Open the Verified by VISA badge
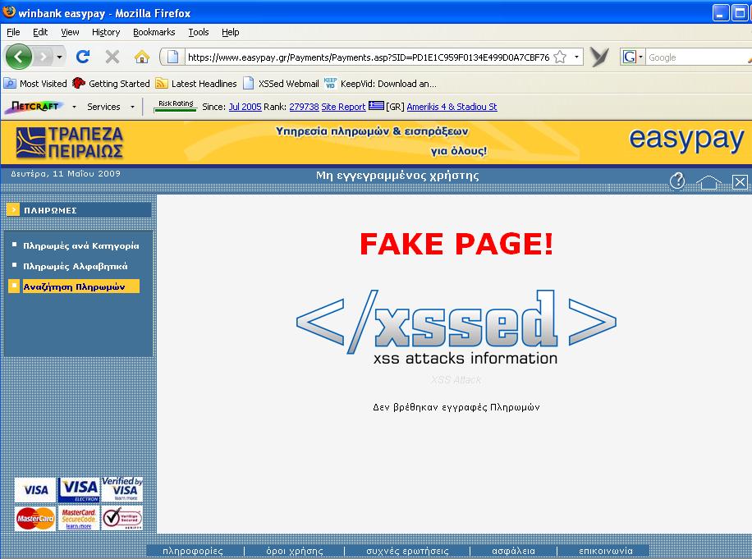The width and height of the screenshot is (752, 559). [x=122, y=489]
